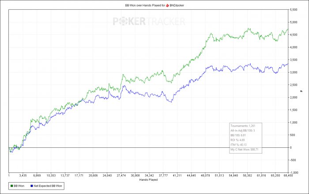Click the 48,079 x-axis tick label

tap(205, 176)
